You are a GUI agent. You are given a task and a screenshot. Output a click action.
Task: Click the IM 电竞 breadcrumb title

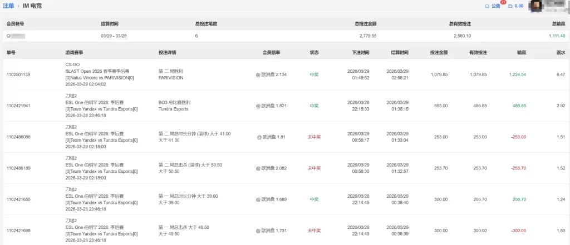click(32, 6)
